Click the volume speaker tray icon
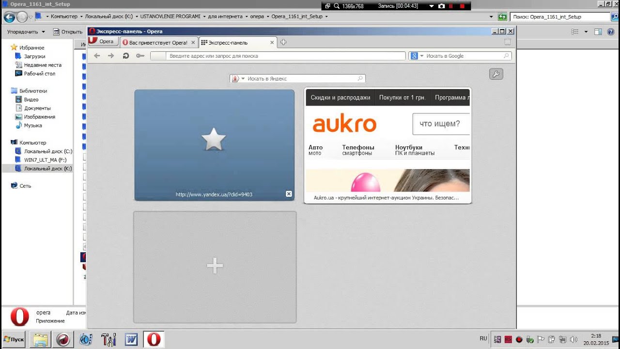 coord(574,339)
